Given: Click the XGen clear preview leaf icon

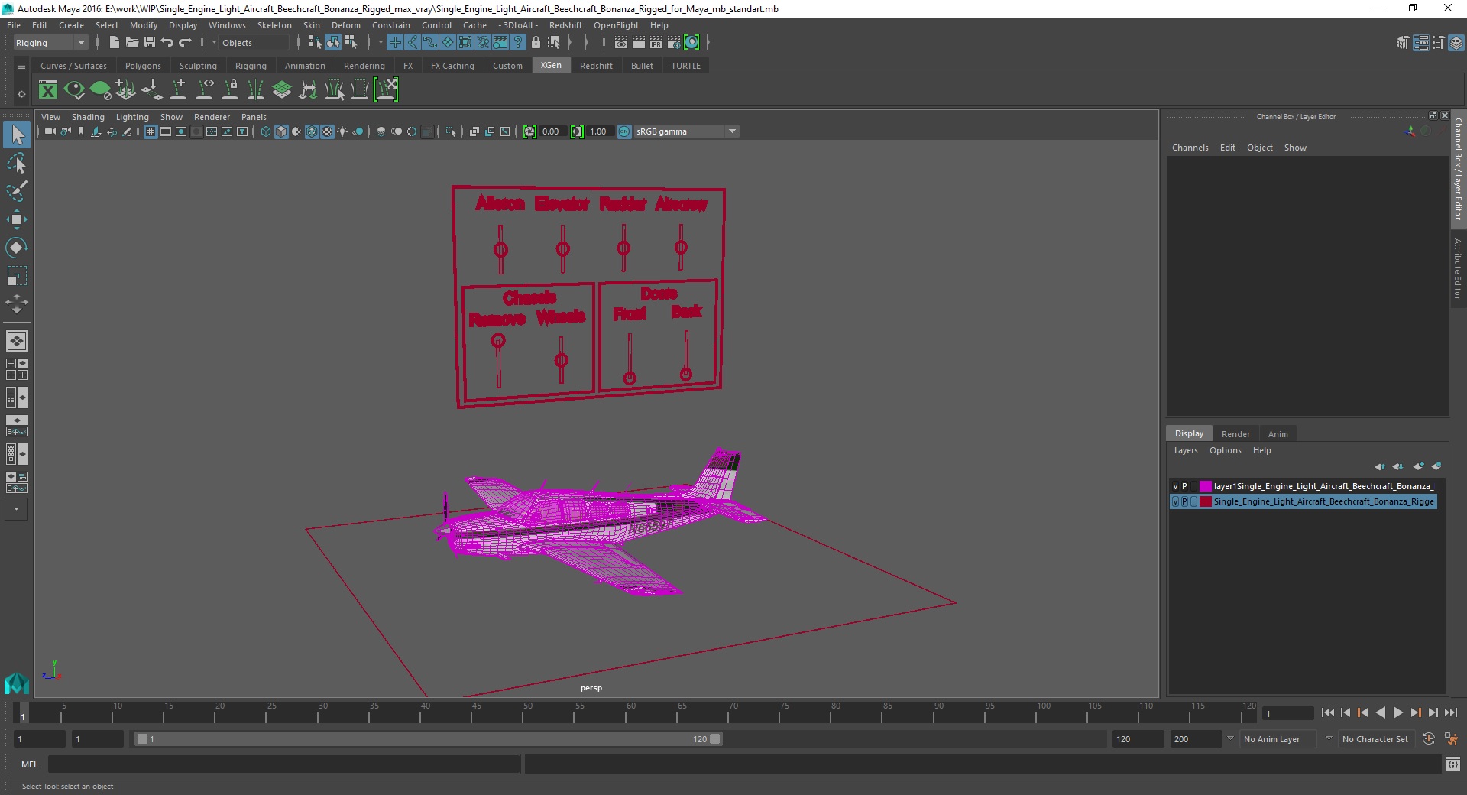Looking at the screenshot, I should pos(100,90).
